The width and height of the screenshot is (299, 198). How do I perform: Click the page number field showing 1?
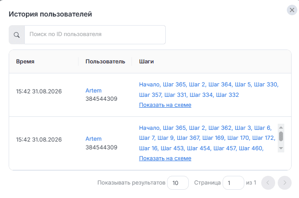pyautogui.click(x=233, y=183)
